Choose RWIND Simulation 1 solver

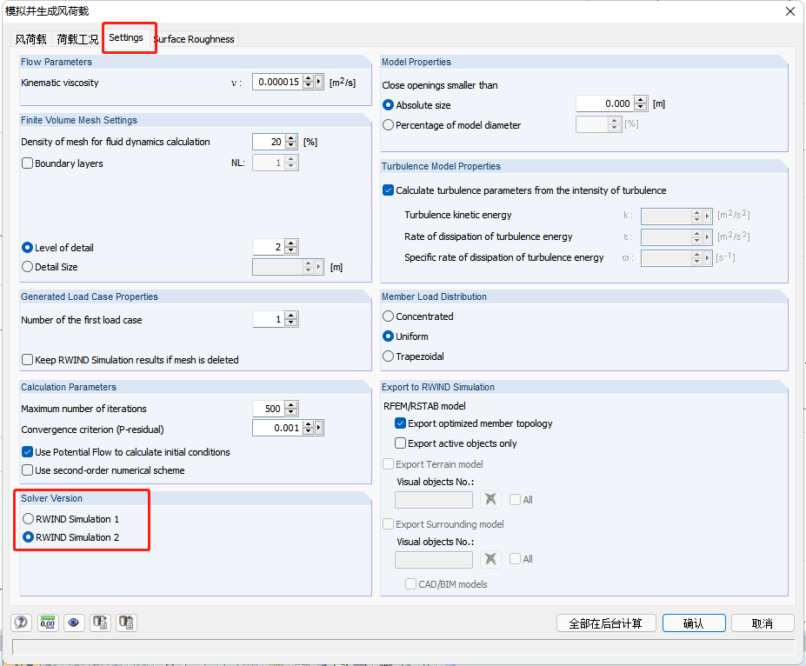click(x=29, y=518)
